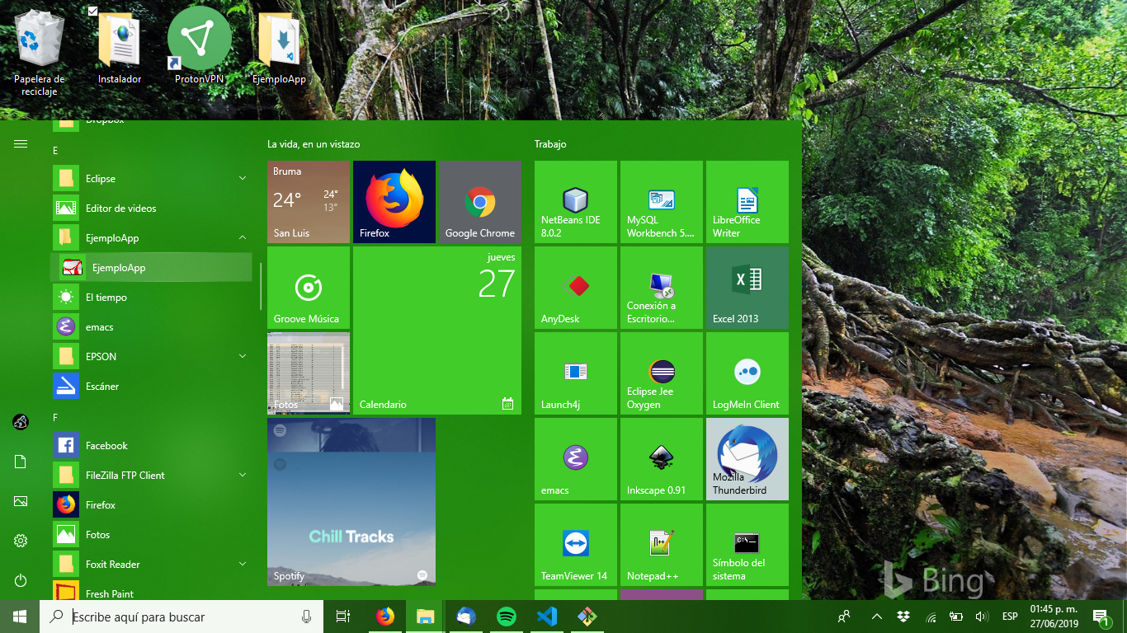This screenshot has width=1127, height=633.
Task: Open File Explorer from the taskbar
Action: click(x=425, y=617)
